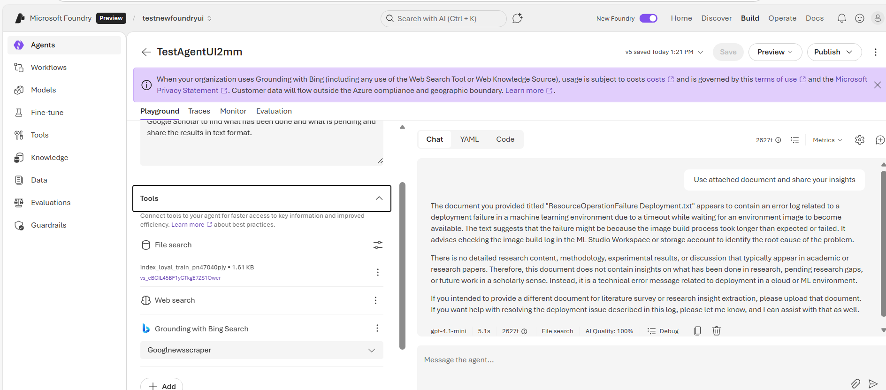Image resolution: width=886 pixels, height=390 pixels.
Task: Attach a file with paperclip icon
Action: click(855, 384)
